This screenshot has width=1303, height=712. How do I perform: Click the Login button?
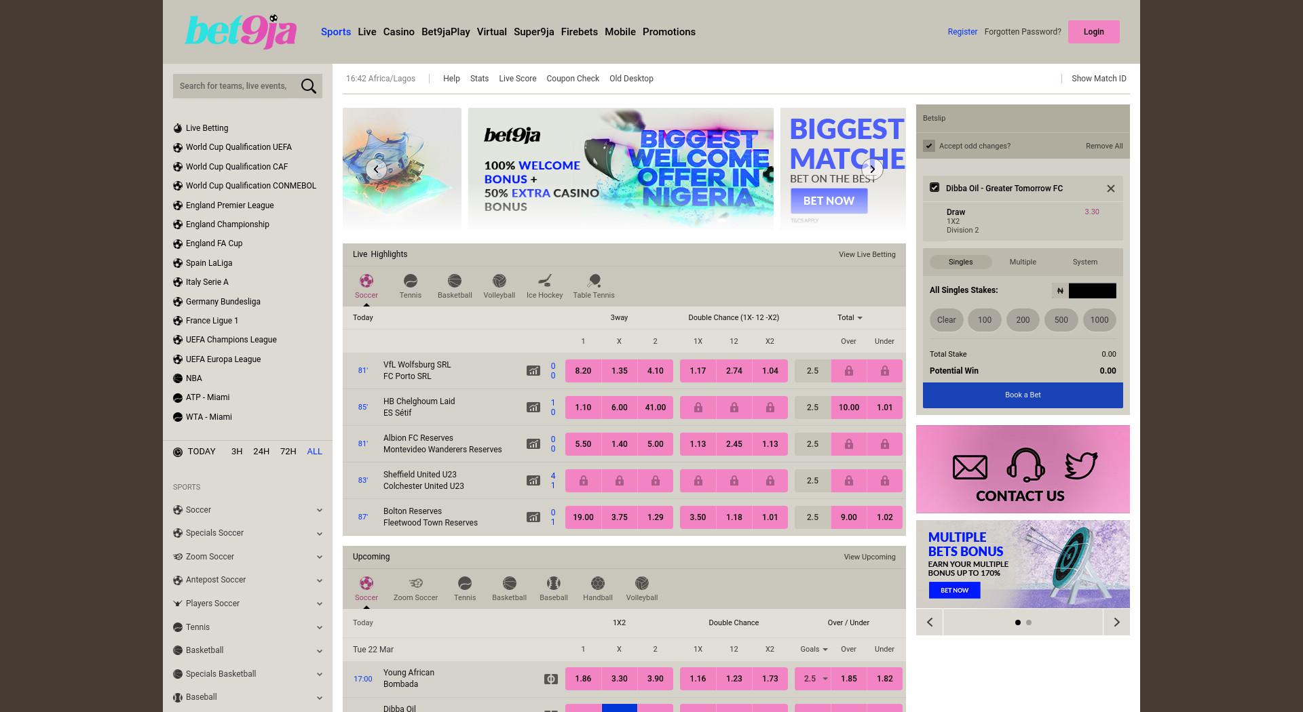pos(1093,32)
